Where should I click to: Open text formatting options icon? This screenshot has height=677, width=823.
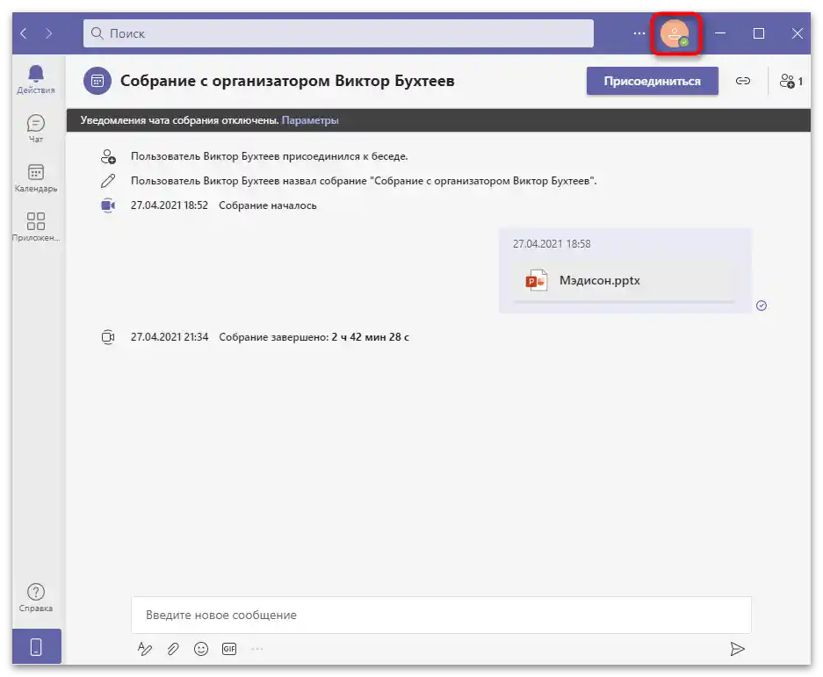pyautogui.click(x=144, y=649)
